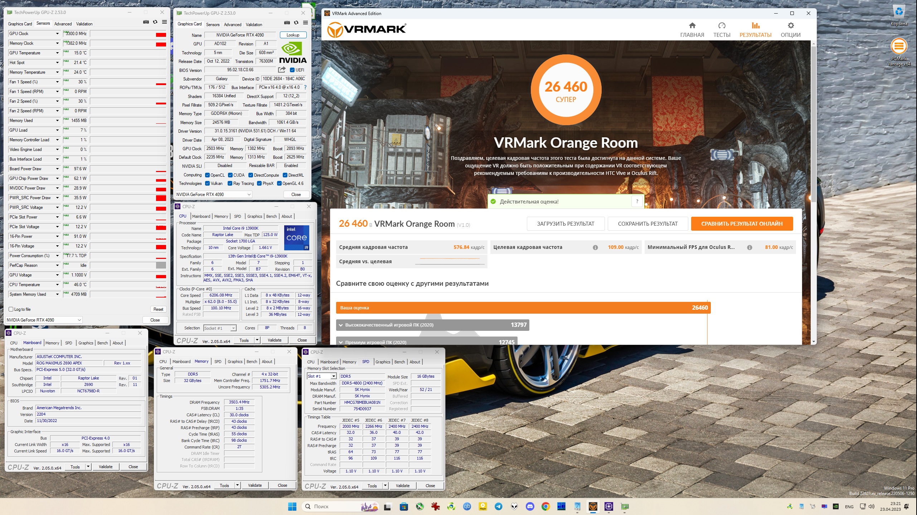The height and width of the screenshot is (515, 917).
Task: Switch to Graphics tab in CPU-Z Mainboard window
Action: pos(86,343)
